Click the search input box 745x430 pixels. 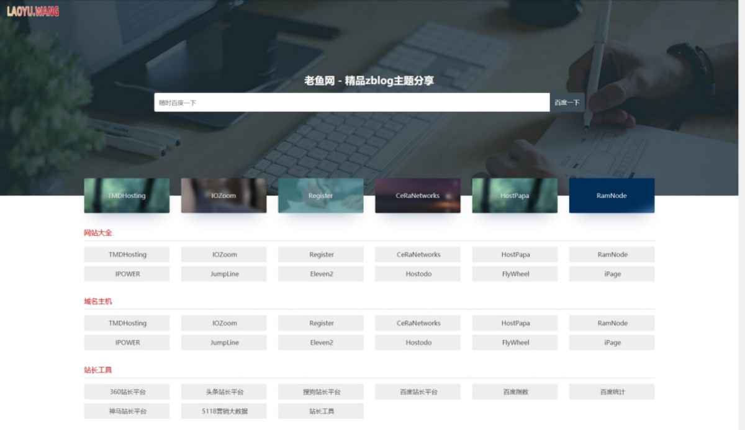tap(351, 102)
